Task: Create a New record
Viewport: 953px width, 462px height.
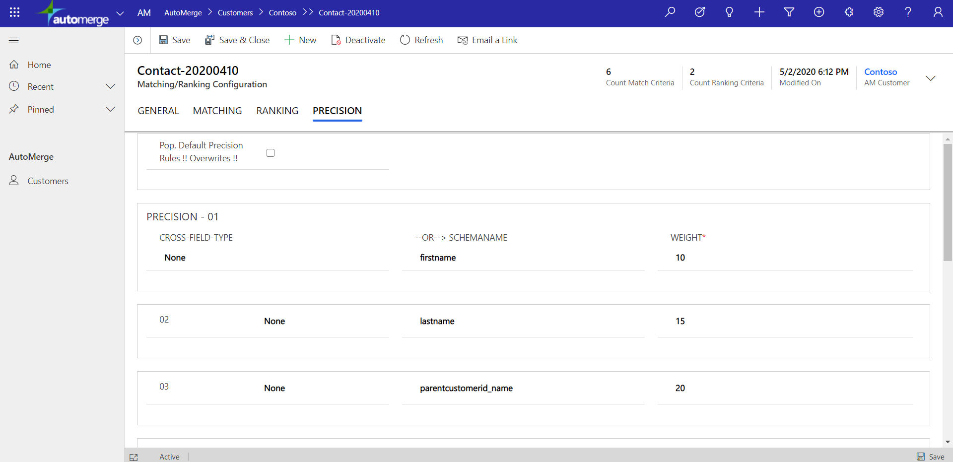Action: pyautogui.click(x=300, y=40)
